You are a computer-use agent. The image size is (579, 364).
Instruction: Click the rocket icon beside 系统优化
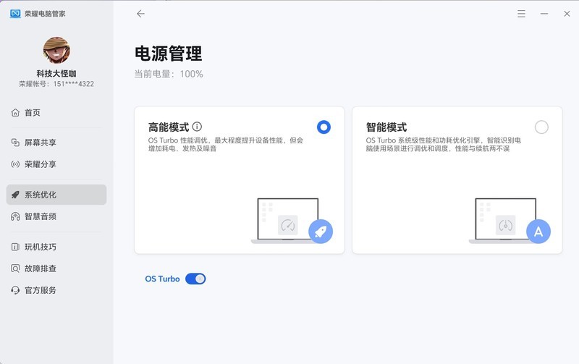[15, 195]
